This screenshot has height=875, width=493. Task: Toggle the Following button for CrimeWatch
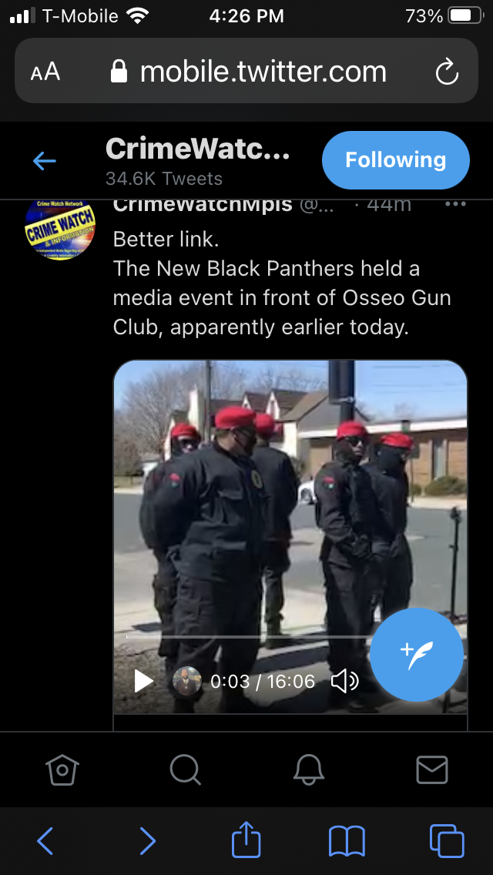pos(396,160)
